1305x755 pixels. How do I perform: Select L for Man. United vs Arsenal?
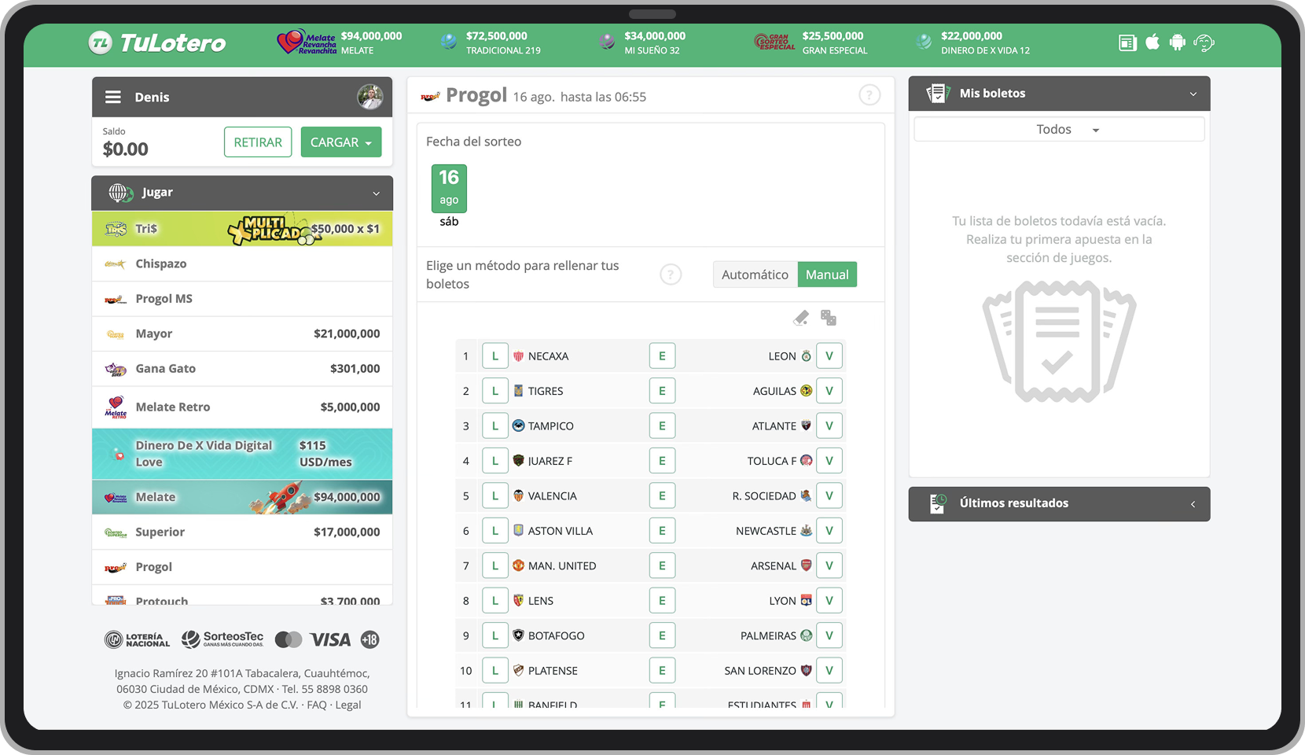(494, 566)
